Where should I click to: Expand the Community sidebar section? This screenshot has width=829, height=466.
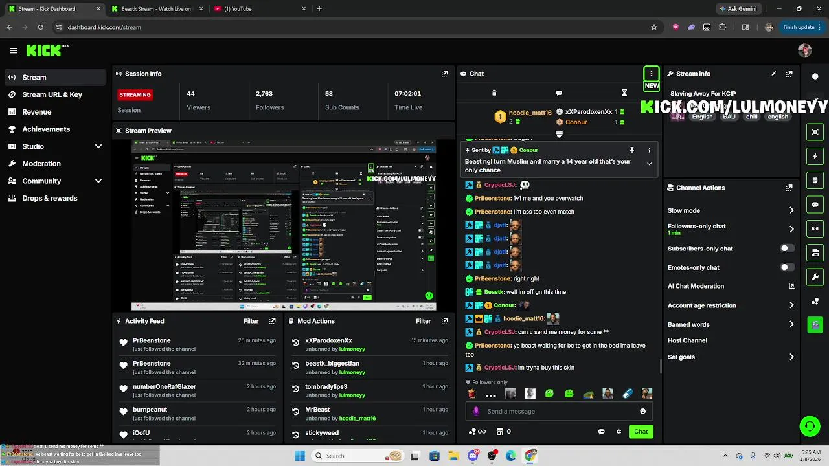(98, 181)
